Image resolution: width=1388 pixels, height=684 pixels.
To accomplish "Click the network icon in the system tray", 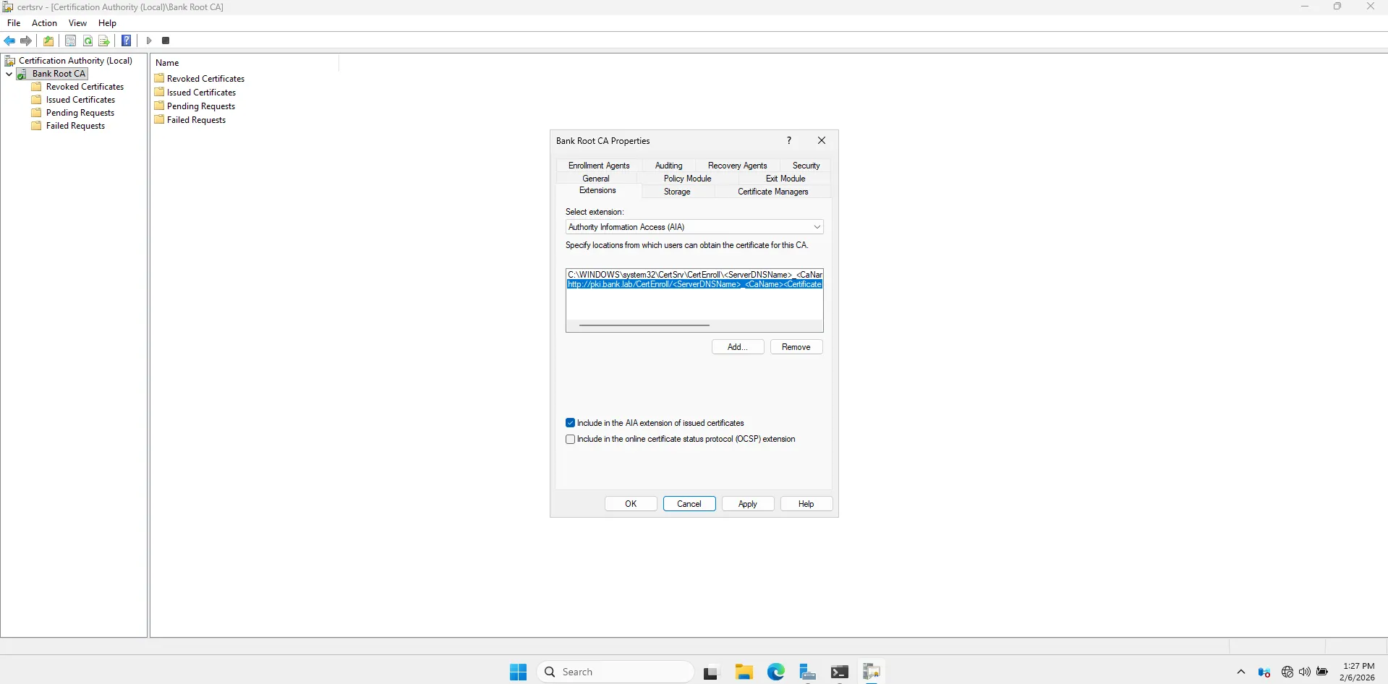I will click(1287, 672).
